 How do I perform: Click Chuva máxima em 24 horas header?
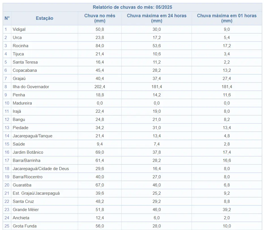pyautogui.click(x=156, y=18)
